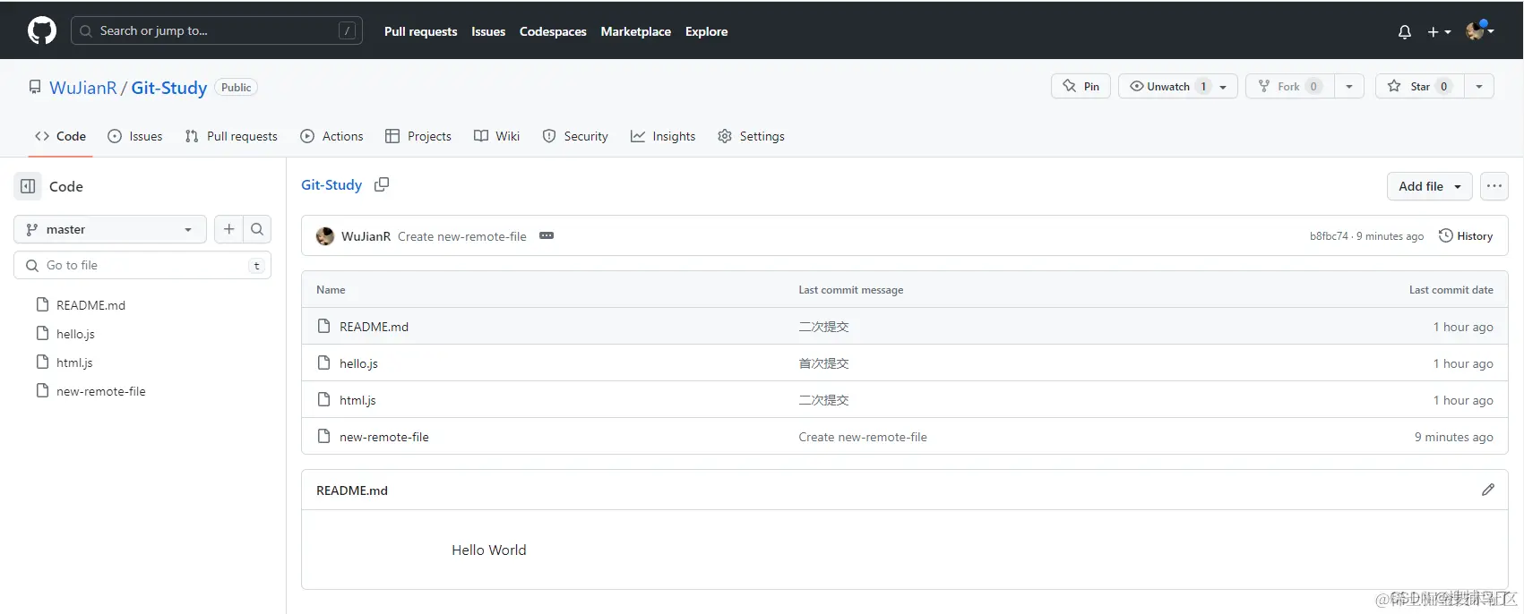Open GitHub home via Octocat logo
Screen dimensions: 1524x614
(x=42, y=30)
